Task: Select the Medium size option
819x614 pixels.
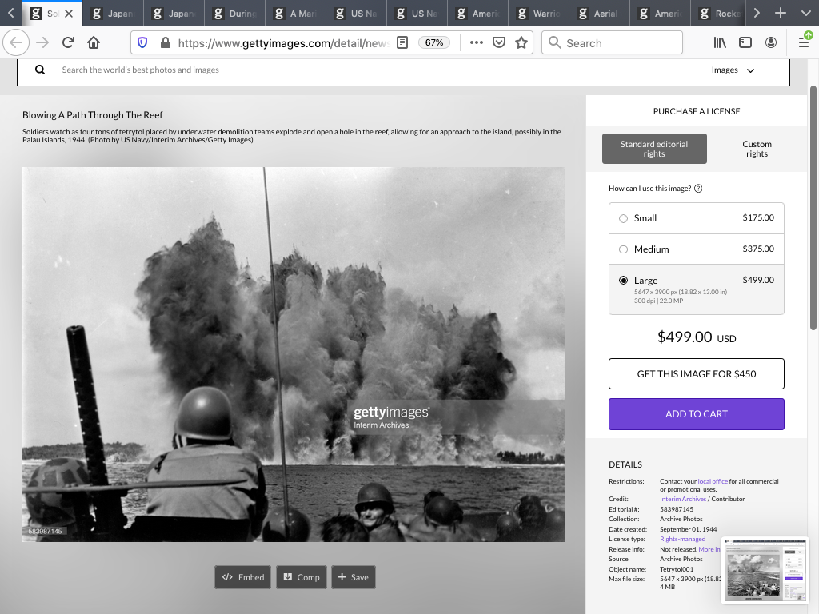Action: pos(624,249)
